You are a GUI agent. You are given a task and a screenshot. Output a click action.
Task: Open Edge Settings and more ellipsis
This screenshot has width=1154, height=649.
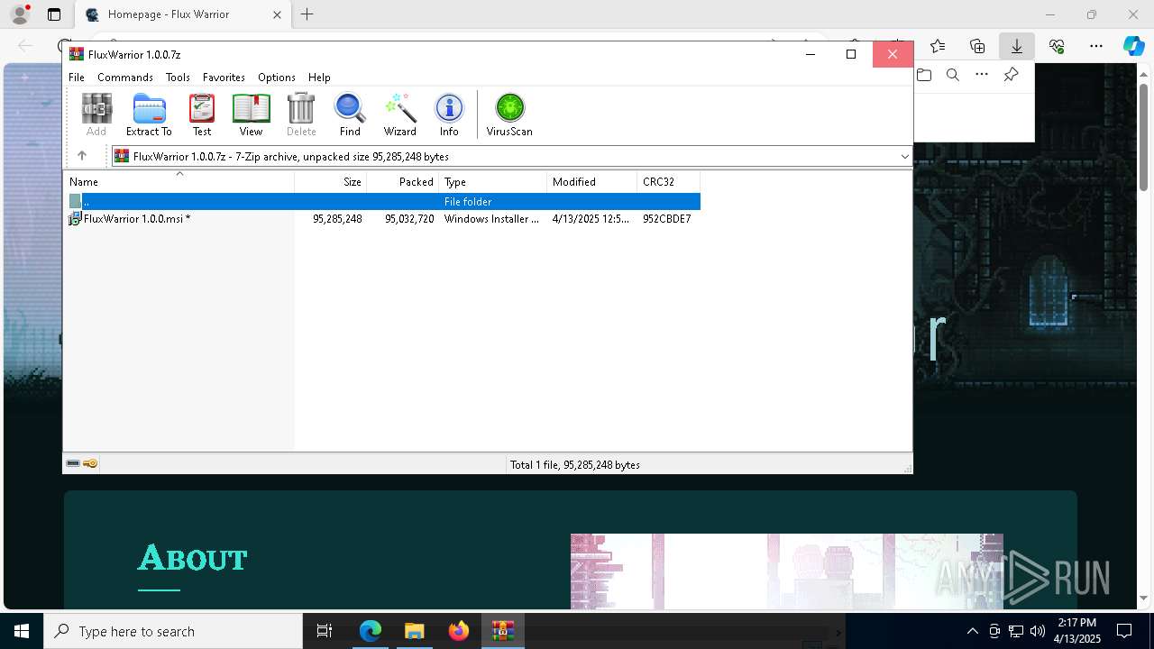point(1096,46)
